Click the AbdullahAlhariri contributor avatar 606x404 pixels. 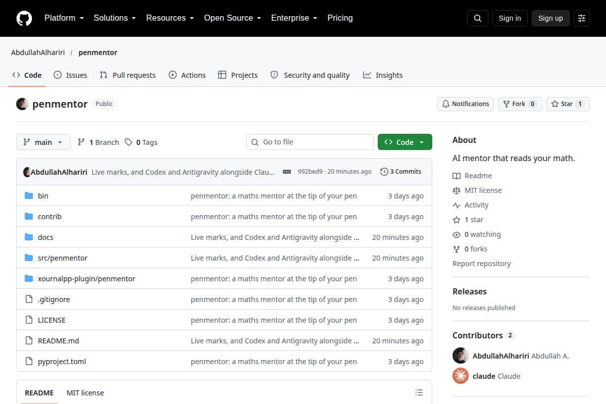pos(461,356)
